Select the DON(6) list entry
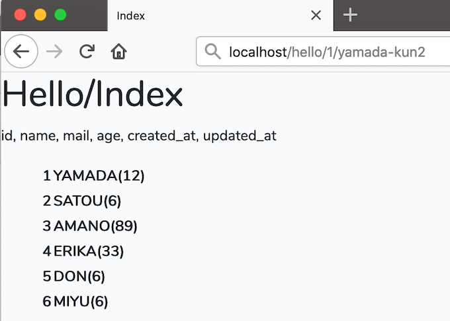This screenshot has height=321, width=450. point(73,277)
